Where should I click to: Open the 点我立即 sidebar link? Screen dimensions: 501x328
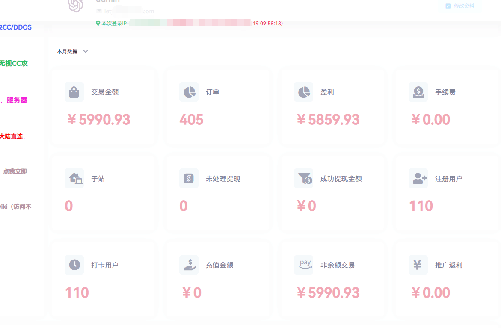pyautogui.click(x=15, y=171)
